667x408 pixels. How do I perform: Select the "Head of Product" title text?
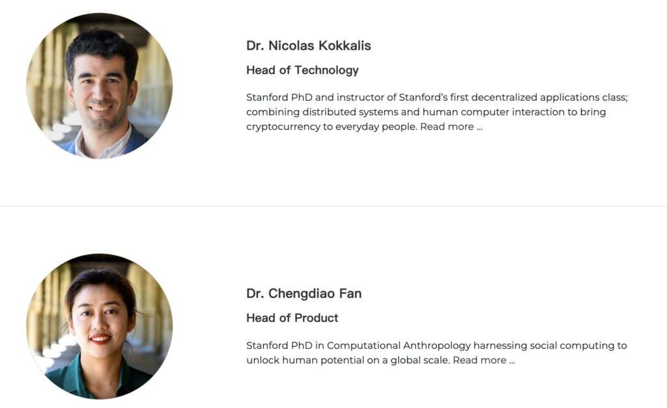292,318
